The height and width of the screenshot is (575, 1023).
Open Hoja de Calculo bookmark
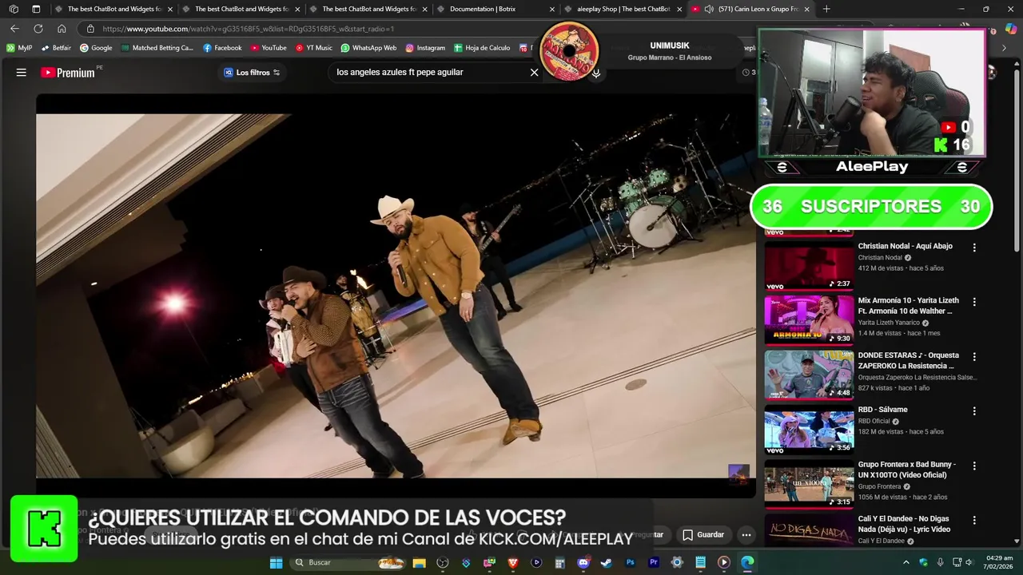[x=482, y=48]
